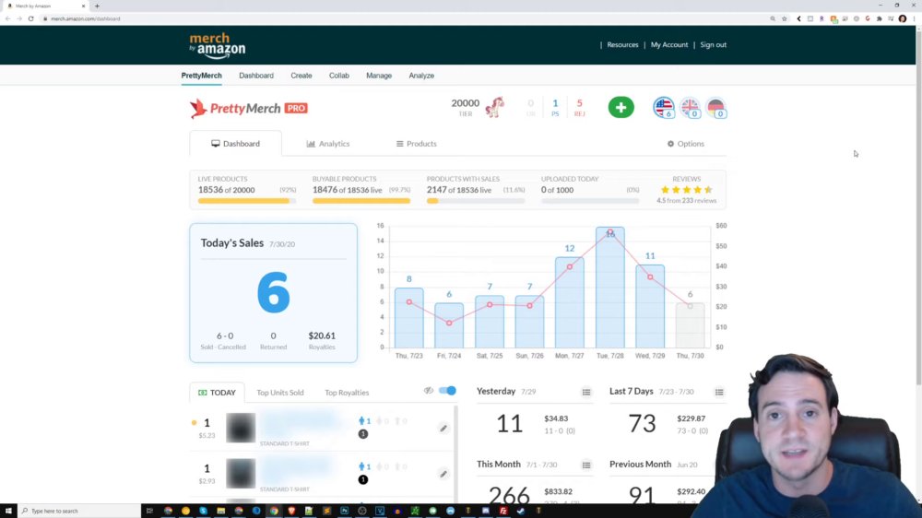This screenshot has height=518, width=922.
Task: Open the Analyze nav item
Action: coord(421,76)
